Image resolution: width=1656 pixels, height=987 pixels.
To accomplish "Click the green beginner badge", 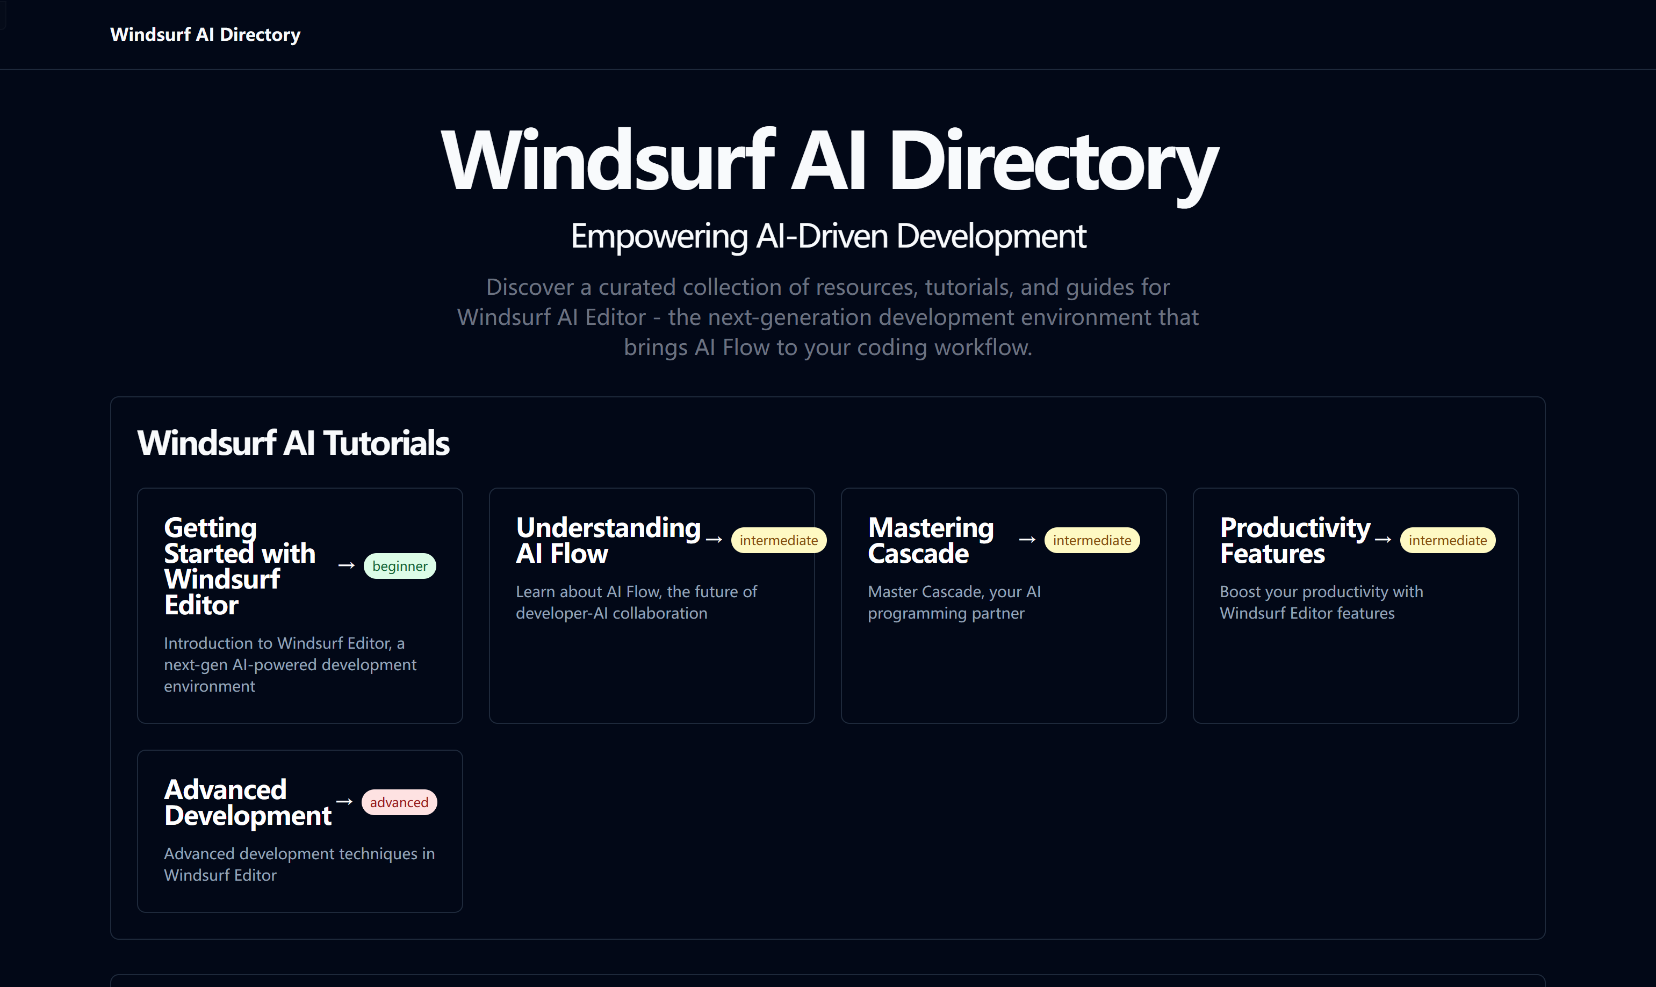I will tap(400, 566).
